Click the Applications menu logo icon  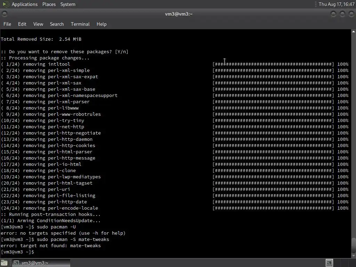(x=6, y=4)
